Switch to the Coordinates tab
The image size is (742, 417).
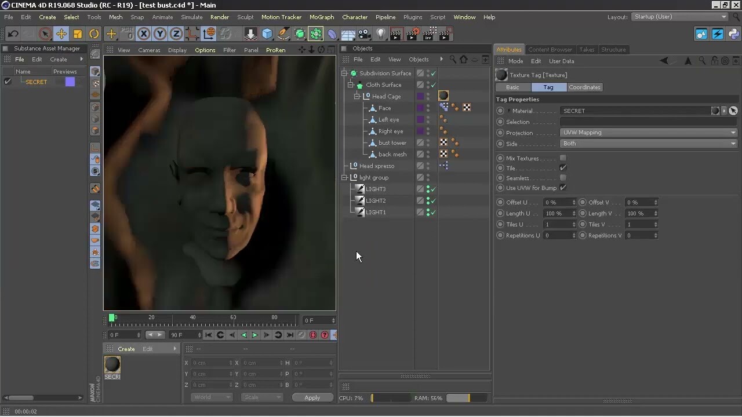click(x=584, y=87)
